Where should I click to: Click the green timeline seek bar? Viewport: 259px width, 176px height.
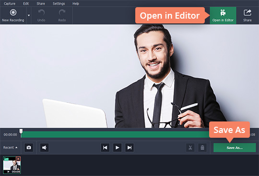[115, 134]
